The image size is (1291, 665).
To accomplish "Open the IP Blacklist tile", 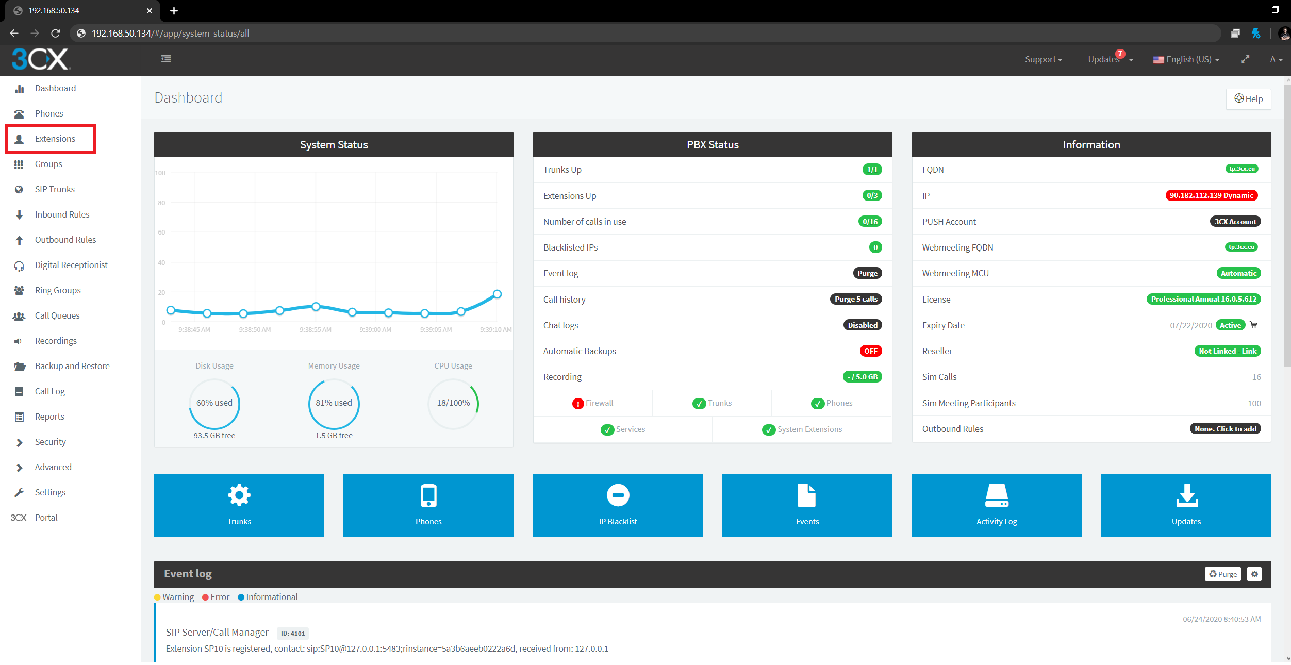I will pyautogui.click(x=618, y=505).
